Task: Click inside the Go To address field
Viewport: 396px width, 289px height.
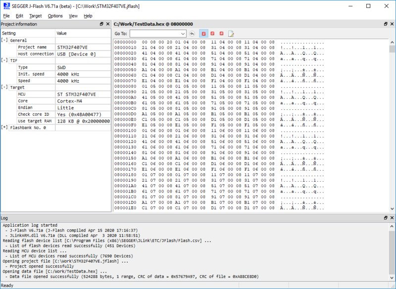Action: click(153, 33)
